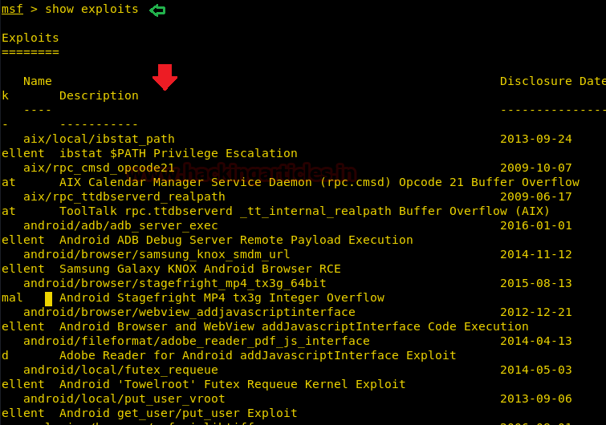Select android/browser/webview_addjavascriptinterface entry
This screenshot has width=606, height=425.
pyautogui.click(x=189, y=312)
